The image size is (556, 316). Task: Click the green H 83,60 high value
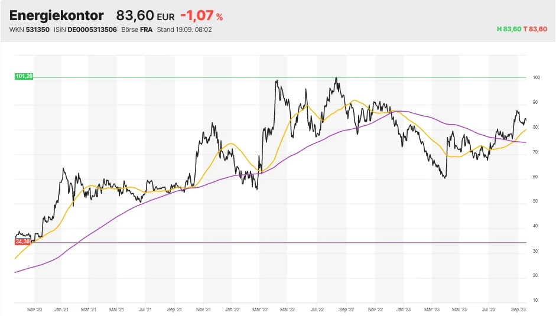pos(509,30)
